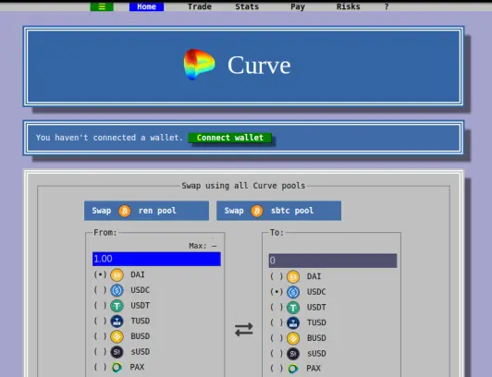
Task: Click the Max amount link
Action: (203, 246)
